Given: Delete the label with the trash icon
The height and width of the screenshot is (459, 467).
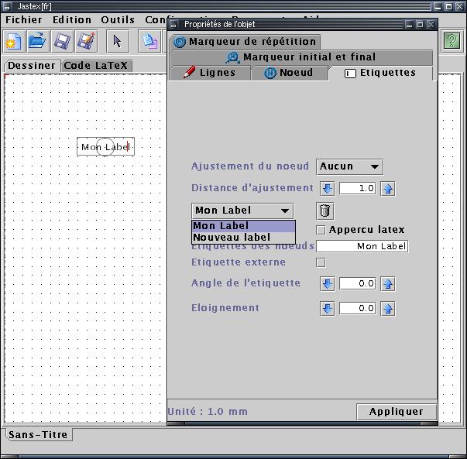Looking at the screenshot, I should click(x=326, y=211).
